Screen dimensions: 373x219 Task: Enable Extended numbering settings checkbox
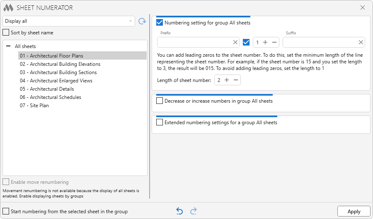[160, 123]
